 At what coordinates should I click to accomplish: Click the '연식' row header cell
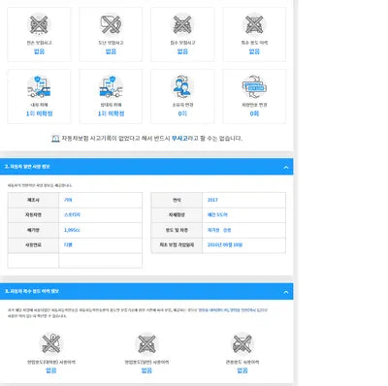click(177, 200)
